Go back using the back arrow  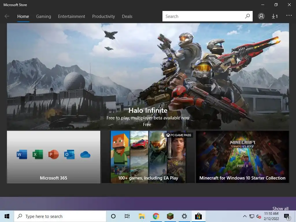7,16
